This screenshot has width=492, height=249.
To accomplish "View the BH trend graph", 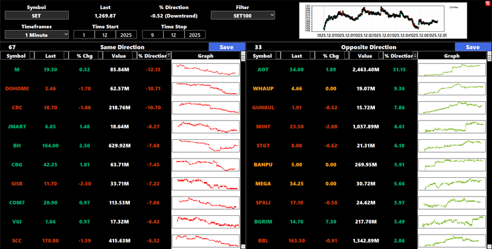I will [x=205, y=145].
